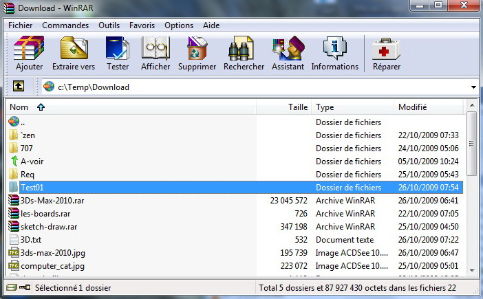Viewport: 483px width, 299px height.
Task: Open the Outils menu
Action: (x=109, y=25)
